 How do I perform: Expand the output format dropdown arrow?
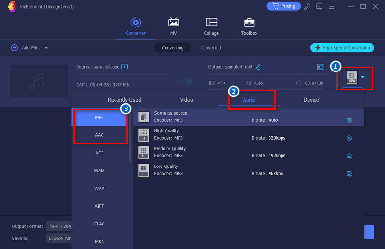[363, 77]
